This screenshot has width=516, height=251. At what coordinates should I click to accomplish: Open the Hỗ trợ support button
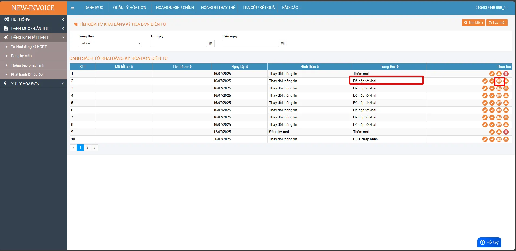[489, 242]
